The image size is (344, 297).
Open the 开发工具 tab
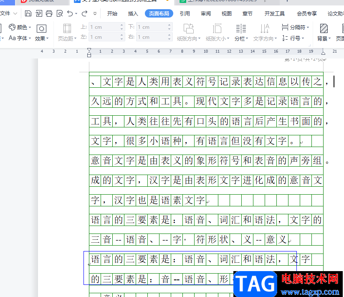274,14
